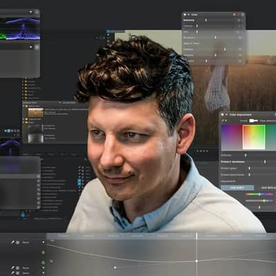Toggle the upper green keyframe indicator on the timeline
Viewport: 276px width, 276px height.
[43, 253]
